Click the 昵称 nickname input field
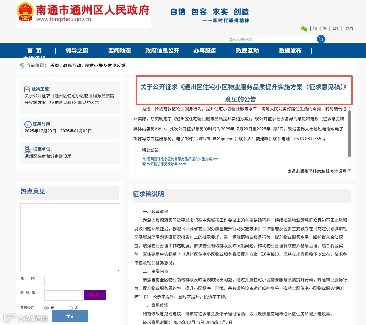The height and width of the screenshot is (325, 366). click(x=82, y=281)
